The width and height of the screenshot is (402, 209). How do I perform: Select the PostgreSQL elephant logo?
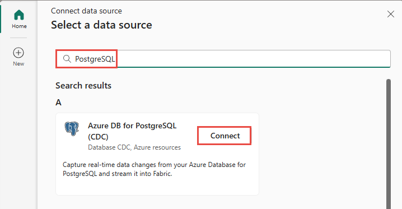click(x=72, y=128)
